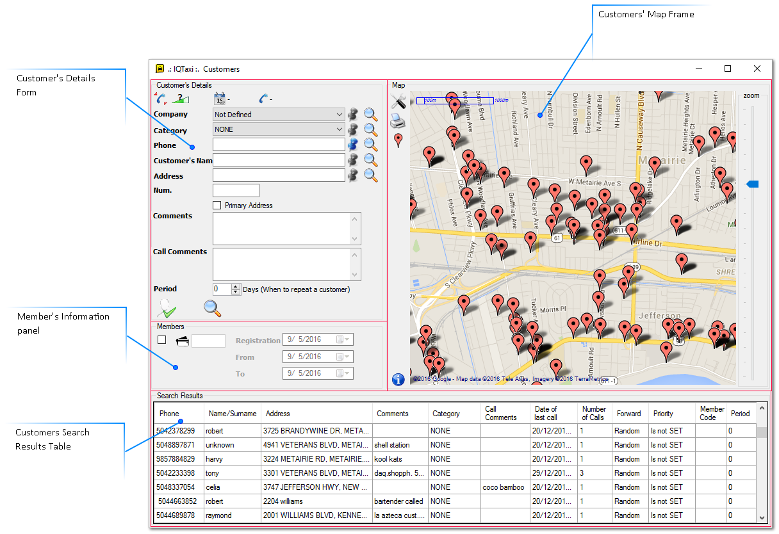Click the incoming call phone icon with red arrows
Viewport: 779px width, 534px height.
point(161,99)
